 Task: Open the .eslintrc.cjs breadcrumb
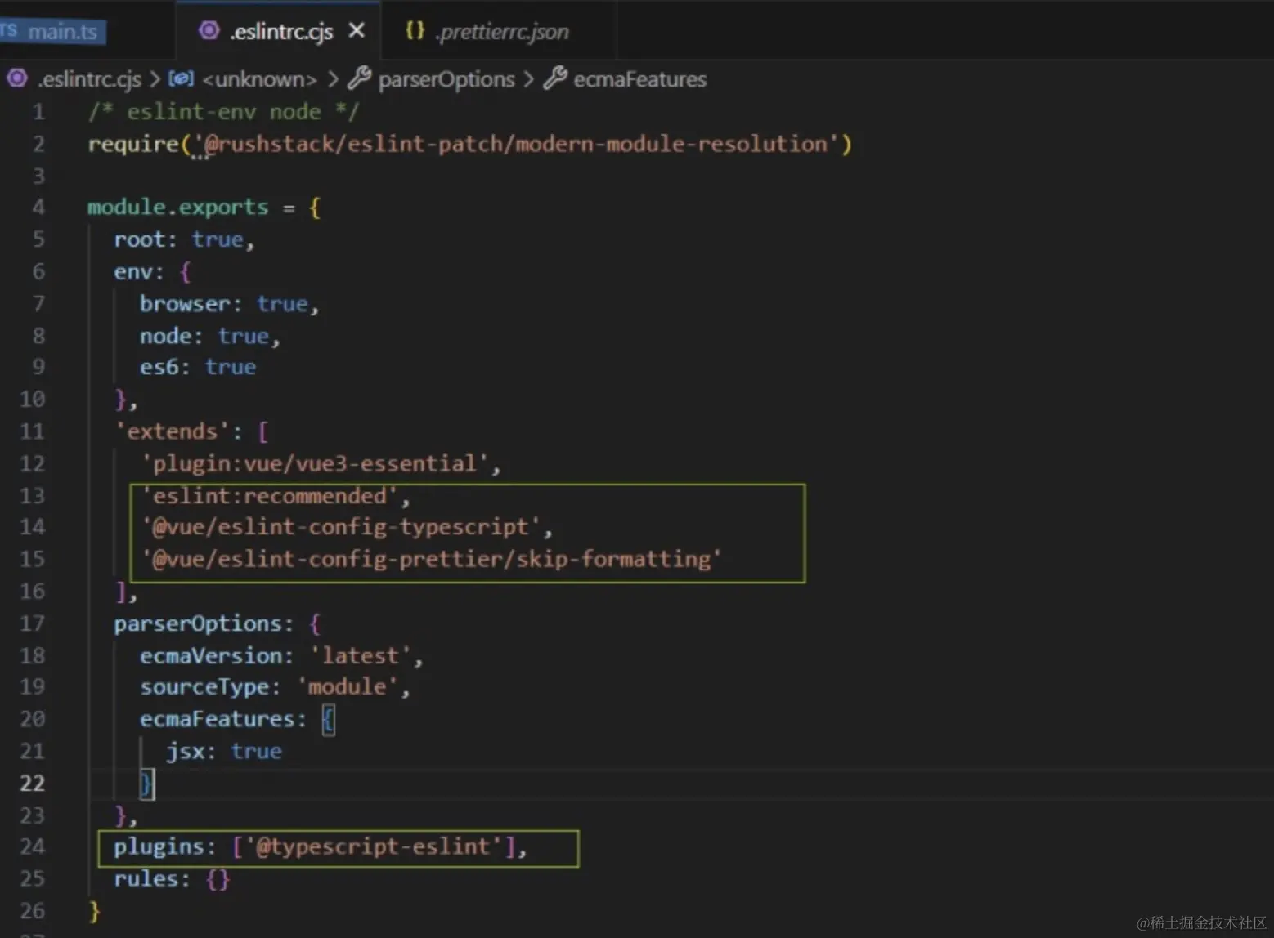[89, 79]
